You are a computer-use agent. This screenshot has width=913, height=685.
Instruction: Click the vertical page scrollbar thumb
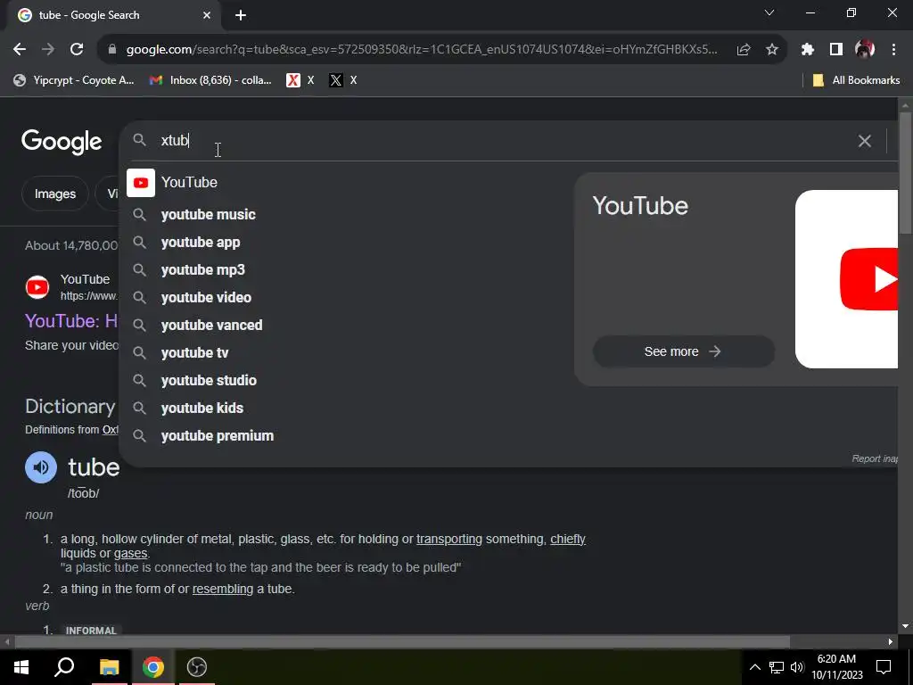(905, 172)
